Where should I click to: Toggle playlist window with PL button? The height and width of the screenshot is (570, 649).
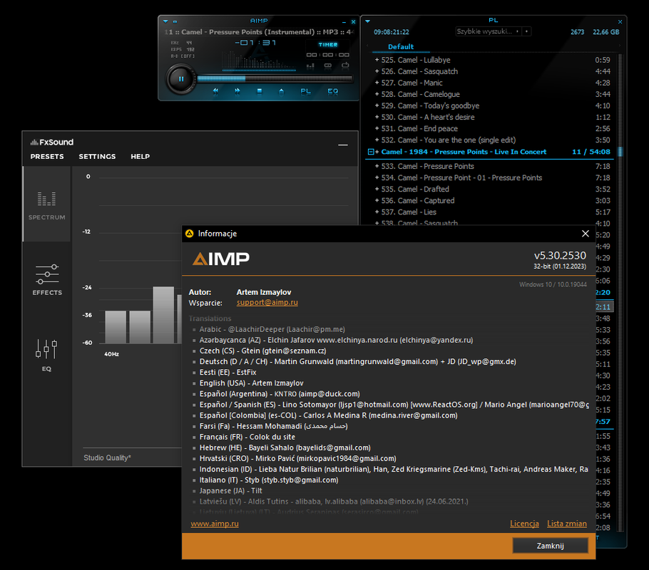click(x=305, y=91)
